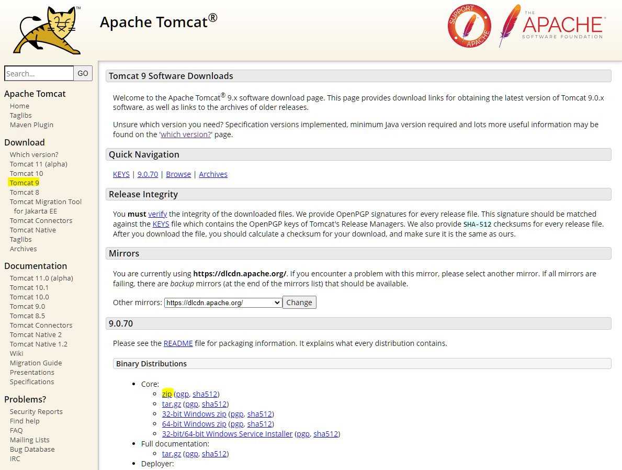Open Mailing Lists

pyautogui.click(x=29, y=440)
